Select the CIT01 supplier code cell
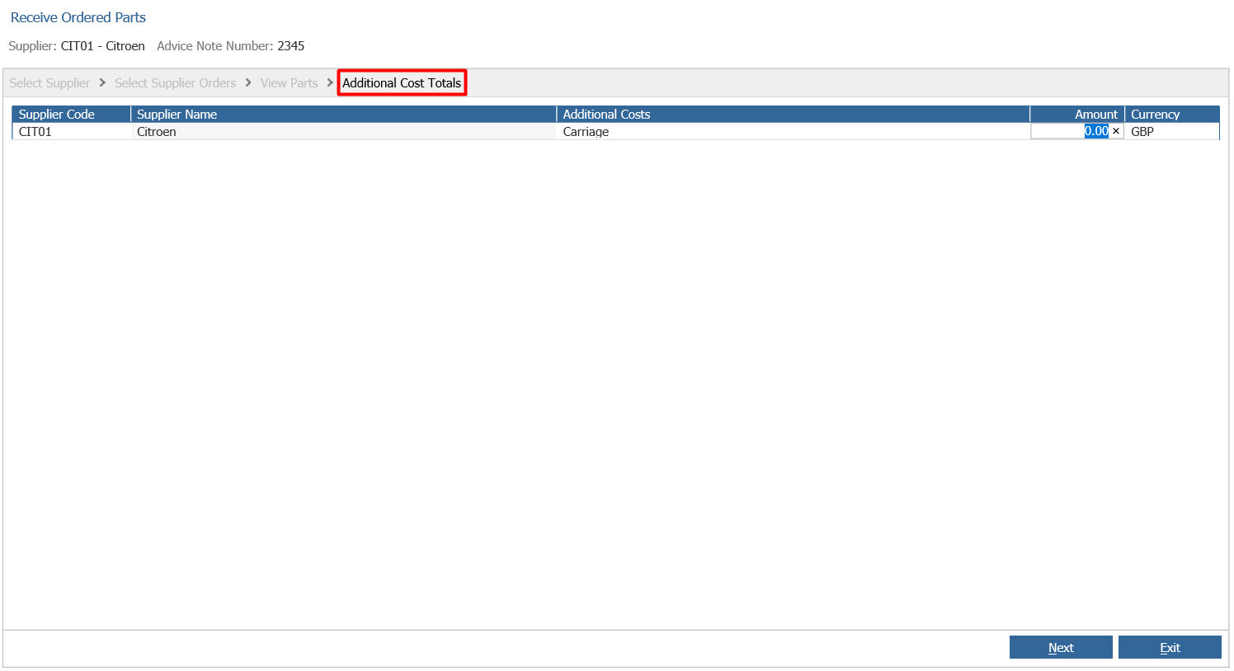This screenshot has width=1234, height=671. (x=71, y=131)
